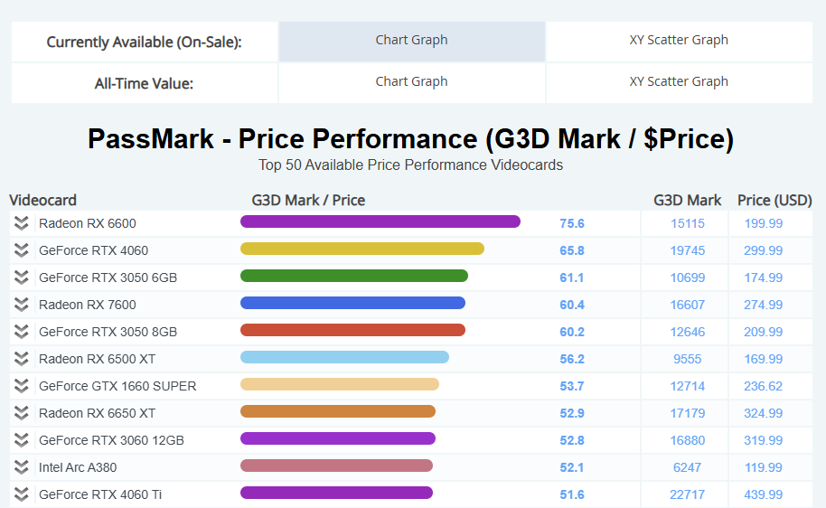Click chevron icon beside GeForce GTX 1660 SUPER
This screenshot has width=826, height=508.
pos(22,386)
